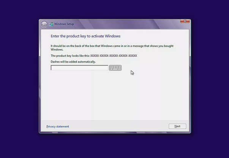The height and width of the screenshot is (158, 229).
Task: Click the Next button
Action: pos(177,126)
